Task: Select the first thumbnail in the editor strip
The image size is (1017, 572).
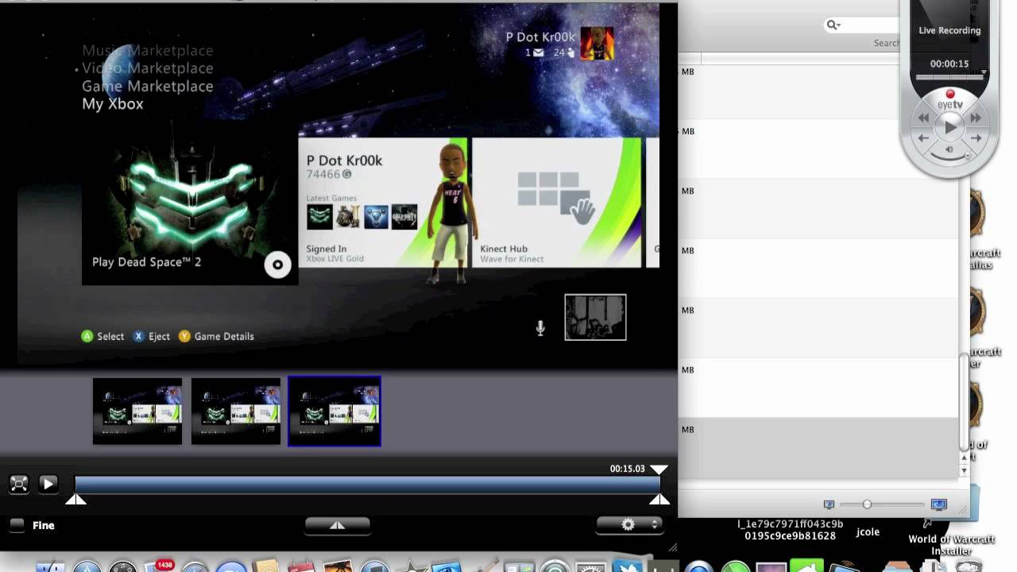Action: pyautogui.click(x=137, y=411)
